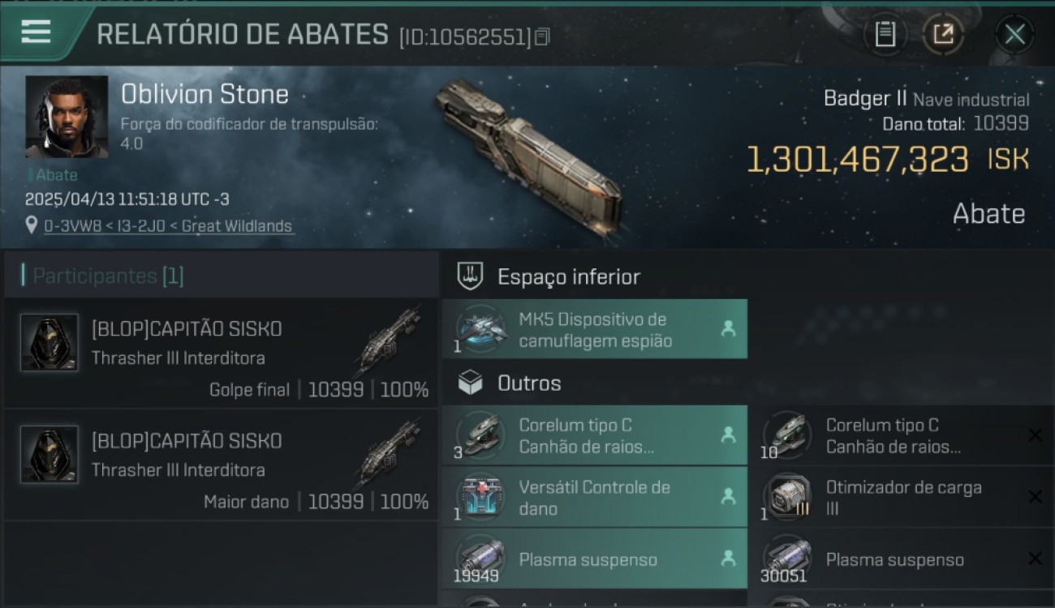This screenshot has height=608, width=1055.
Task: Tap the location pin icon
Action: tap(32, 225)
